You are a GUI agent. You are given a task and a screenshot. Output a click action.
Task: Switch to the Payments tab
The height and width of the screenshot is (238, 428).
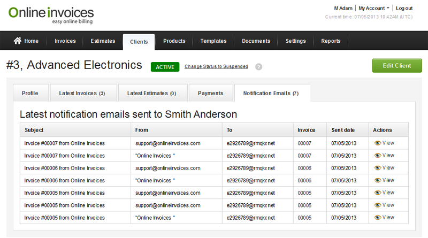point(210,93)
